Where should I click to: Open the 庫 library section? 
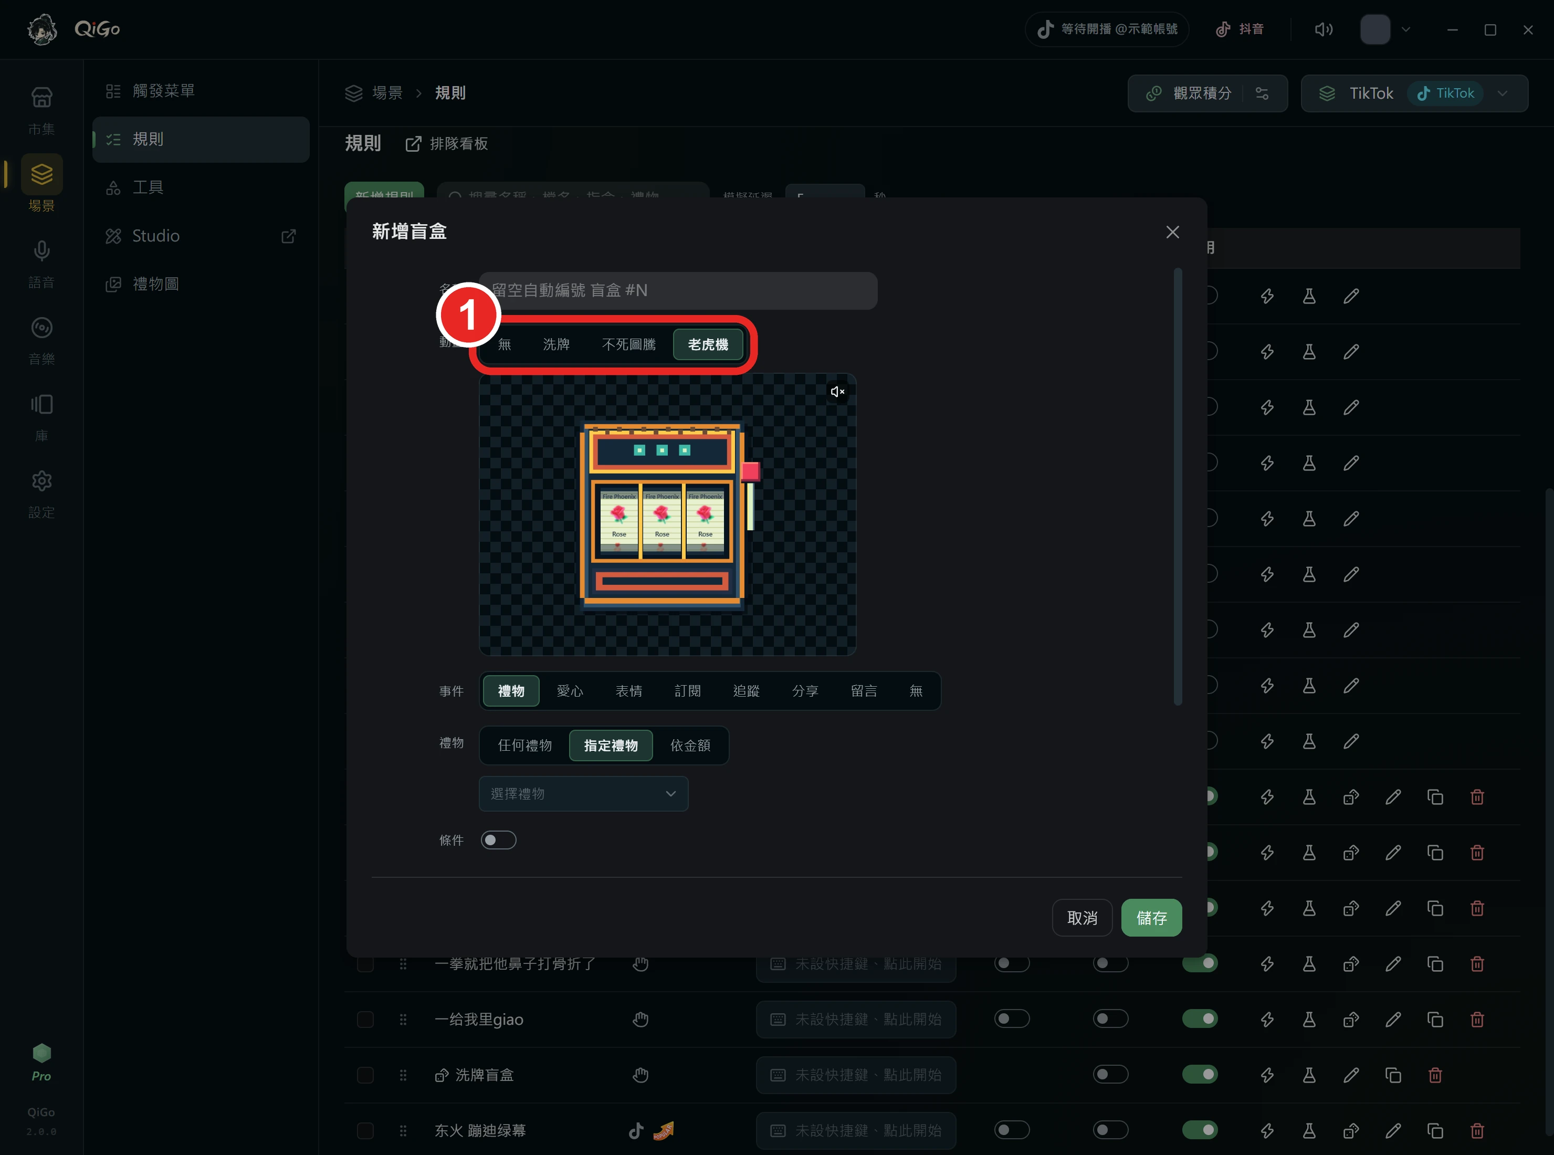pyautogui.click(x=41, y=417)
